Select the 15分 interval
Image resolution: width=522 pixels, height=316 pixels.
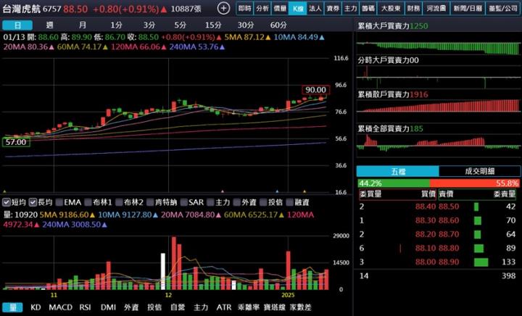point(213,25)
